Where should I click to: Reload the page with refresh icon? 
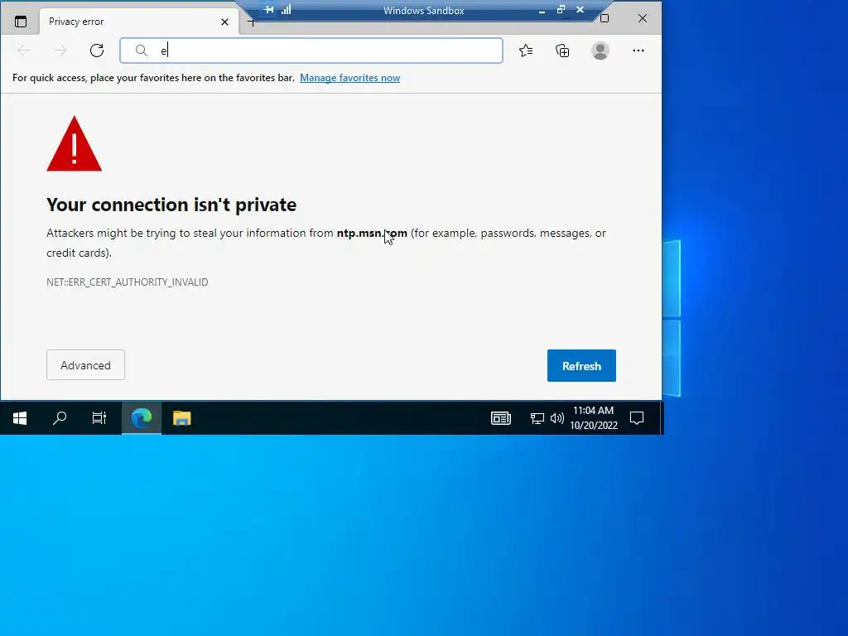[97, 51]
